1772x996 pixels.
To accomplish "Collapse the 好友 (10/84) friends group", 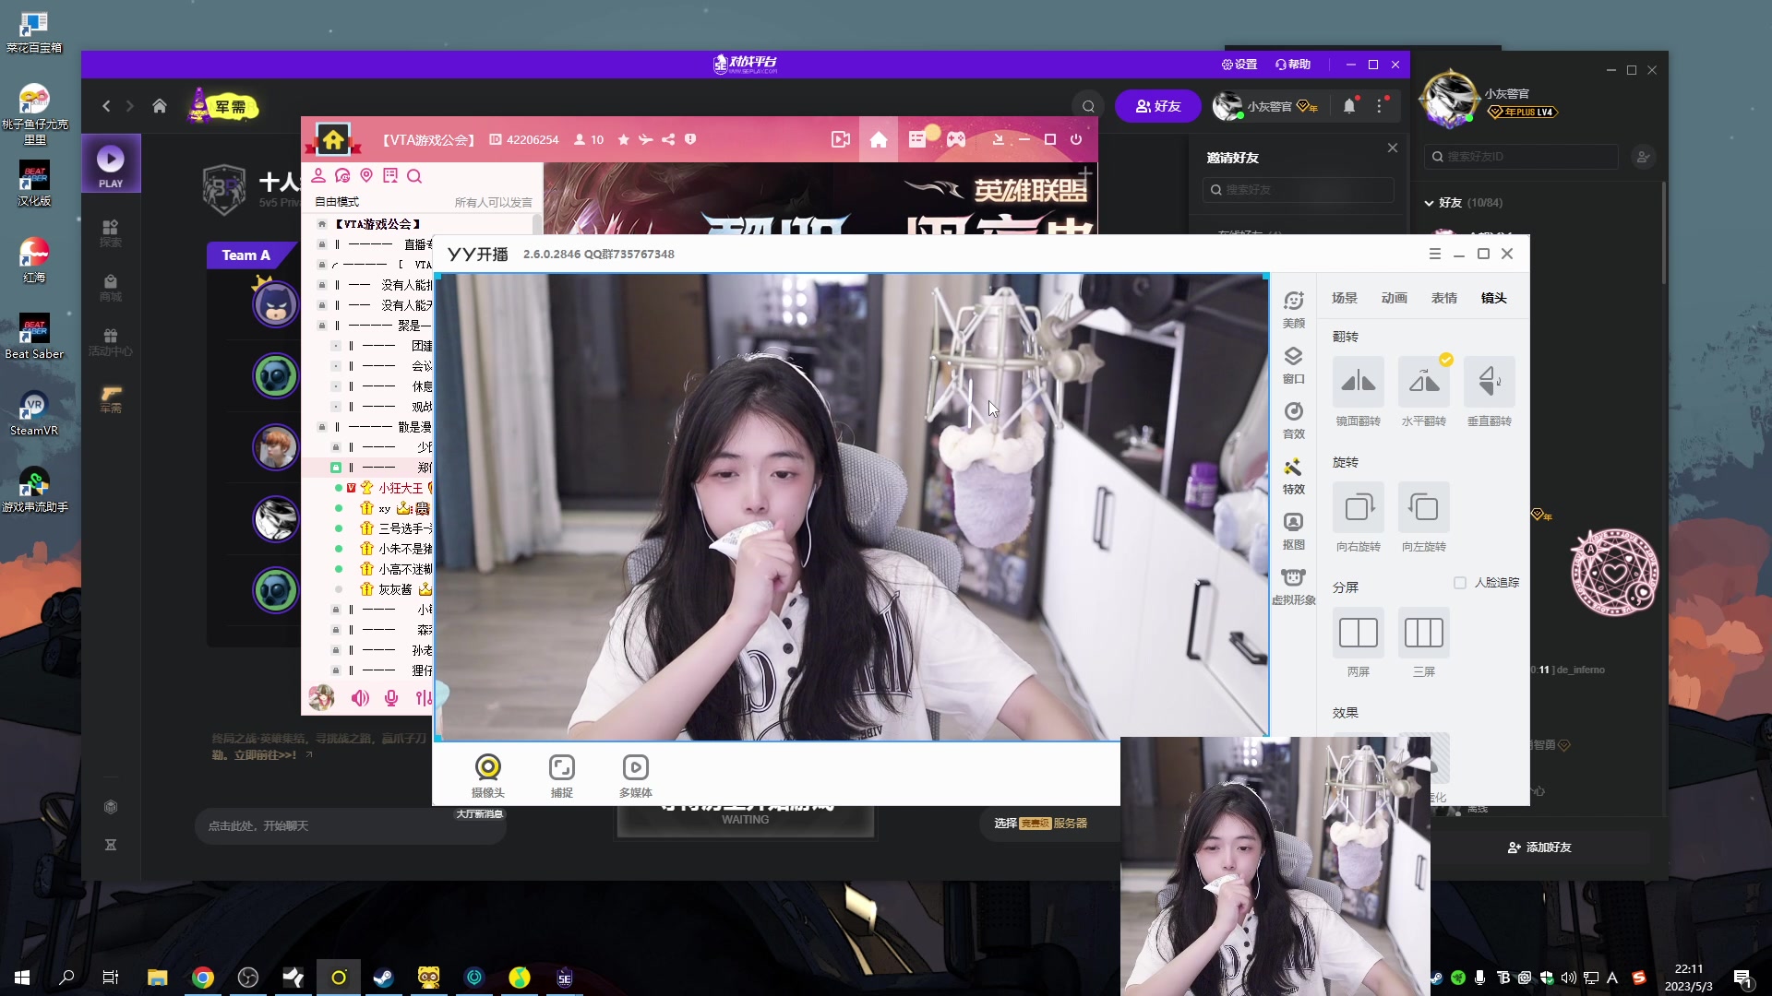I will pos(1429,203).
